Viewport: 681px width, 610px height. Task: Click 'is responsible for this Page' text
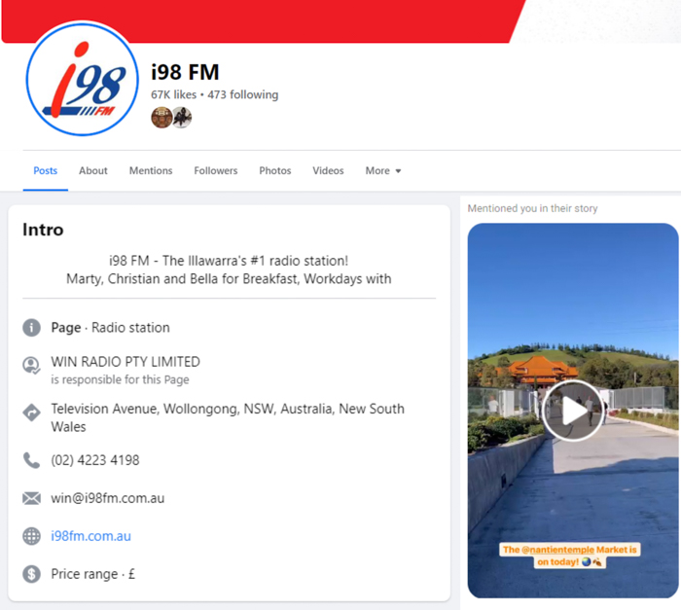pyautogui.click(x=120, y=379)
